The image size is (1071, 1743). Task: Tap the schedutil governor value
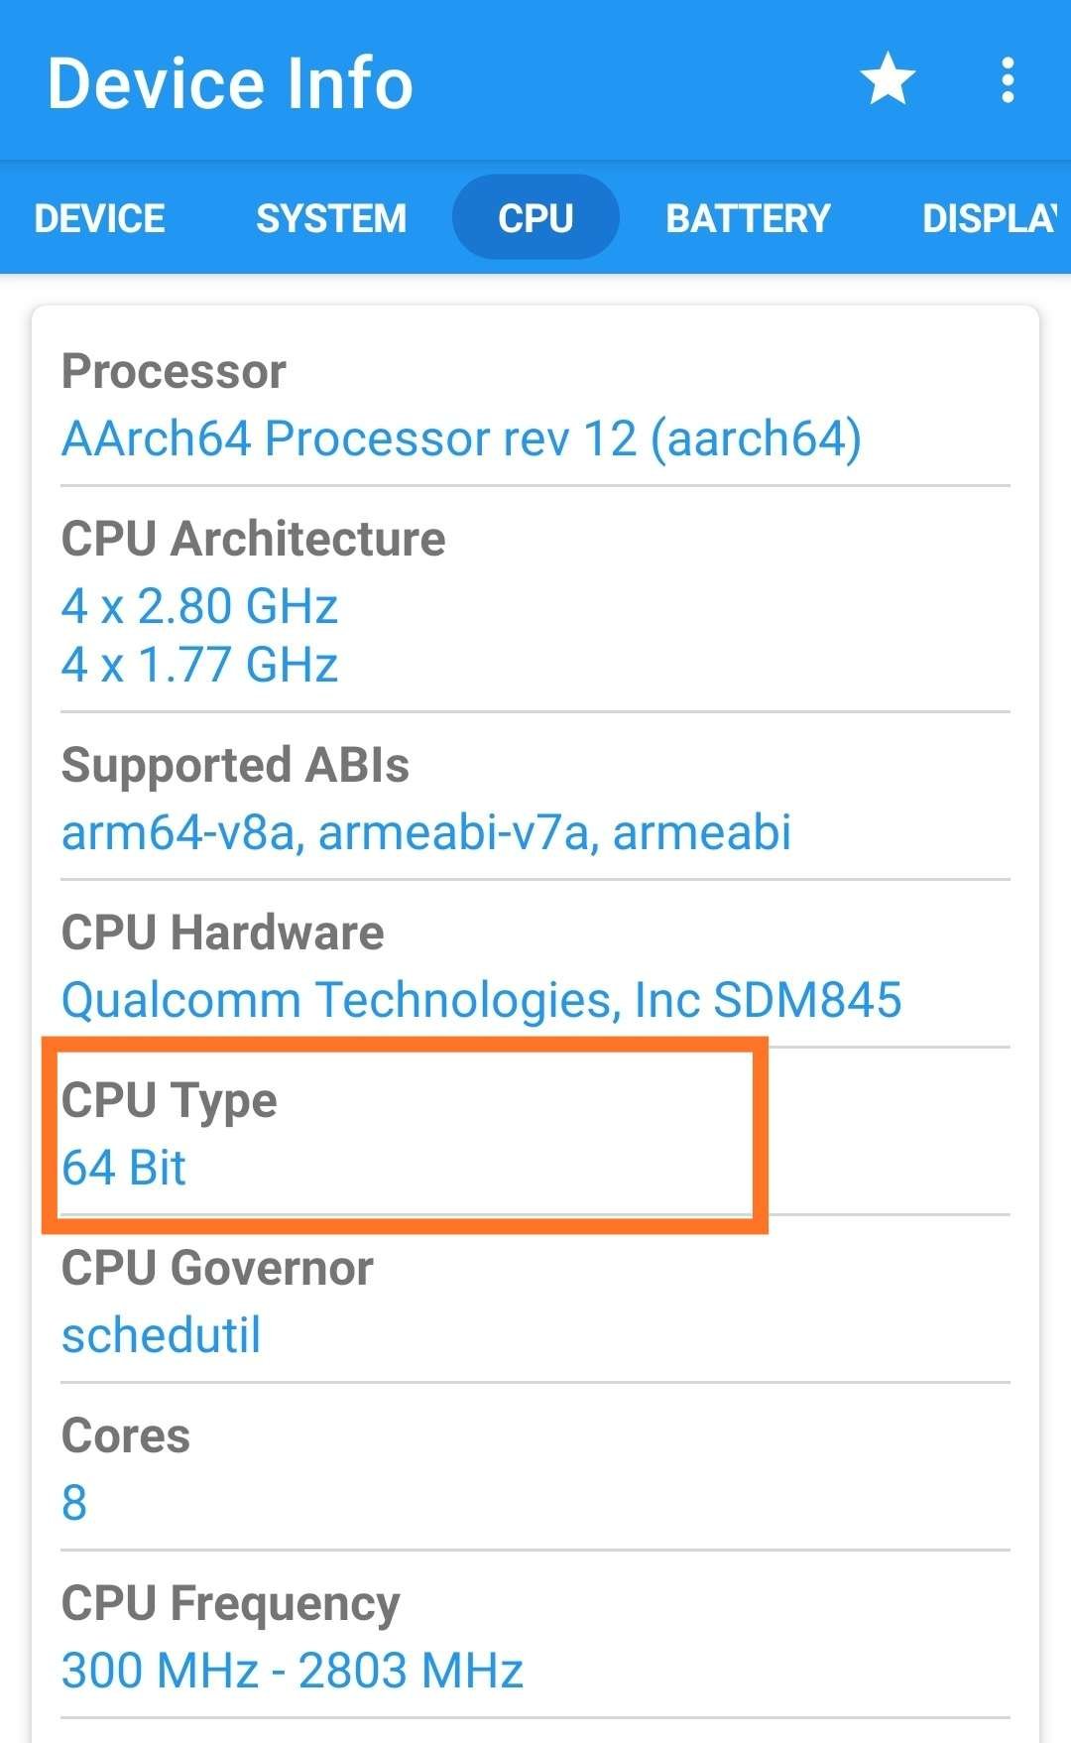(x=162, y=1335)
